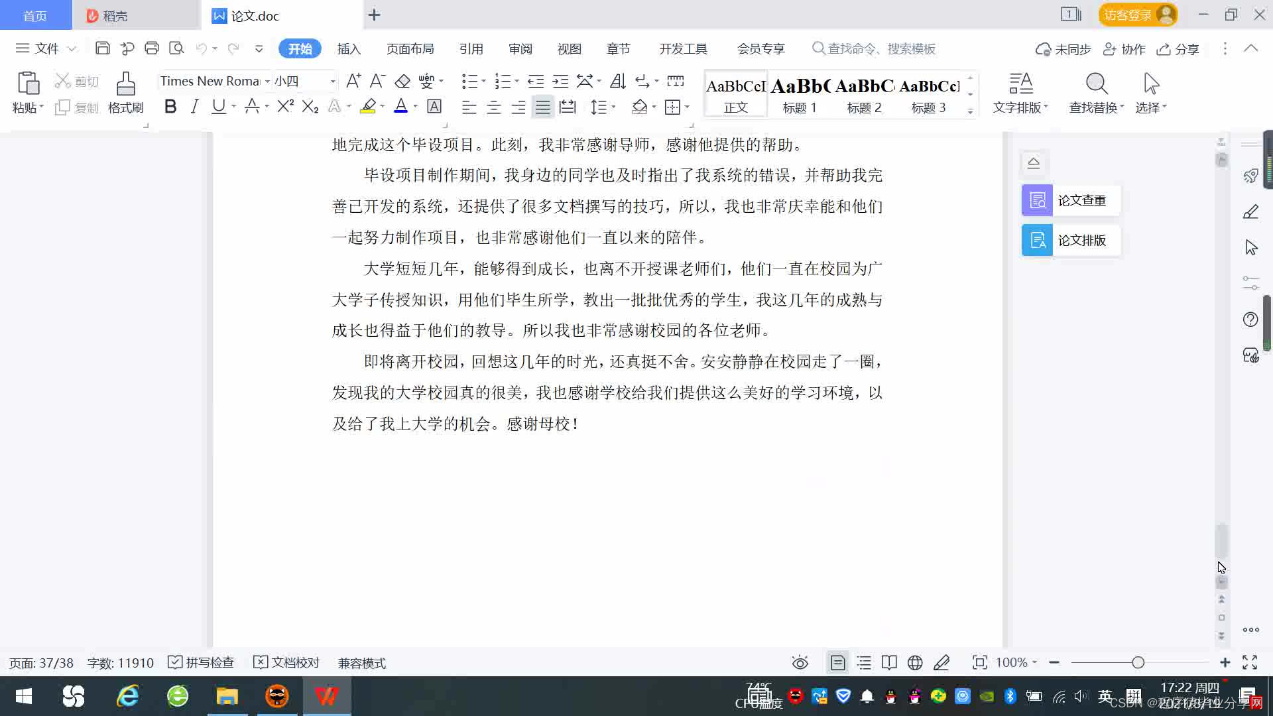
Task: Switch to web layout view icon
Action: (x=915, y=662)
